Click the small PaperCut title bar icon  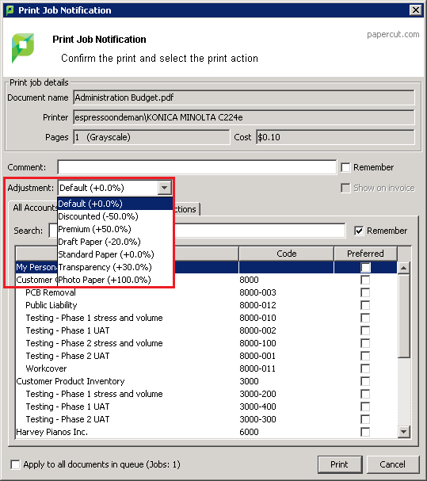pos(10,10)
